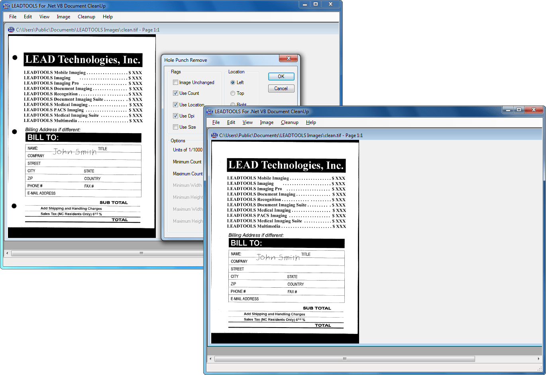Select the Top location radio button

233,93
